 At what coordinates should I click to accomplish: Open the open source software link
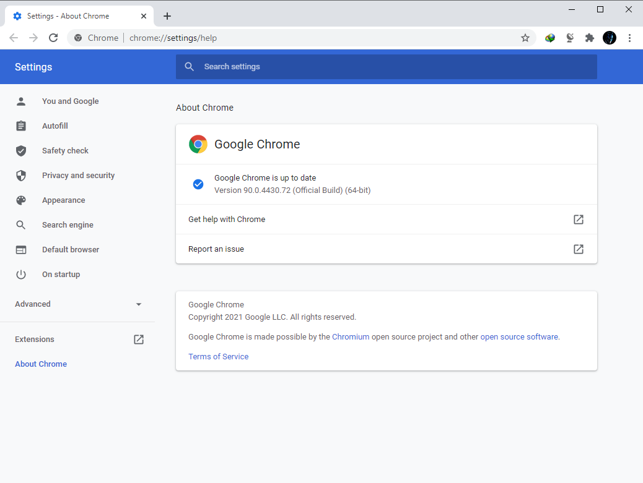(x=519, y=337)
